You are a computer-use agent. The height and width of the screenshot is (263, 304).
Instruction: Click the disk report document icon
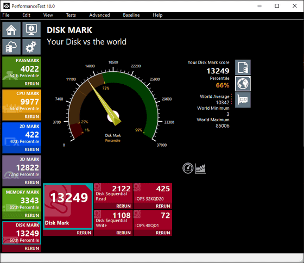(243, 67)
